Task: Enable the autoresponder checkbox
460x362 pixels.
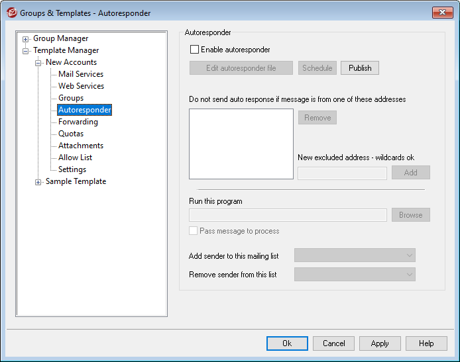Action: pyautogui.click(x=194, y=50)
